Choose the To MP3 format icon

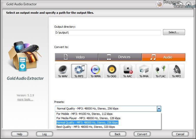[79, 71]
